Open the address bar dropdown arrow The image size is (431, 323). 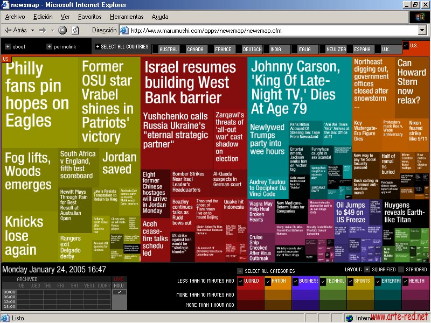click(x=422, y=31)
